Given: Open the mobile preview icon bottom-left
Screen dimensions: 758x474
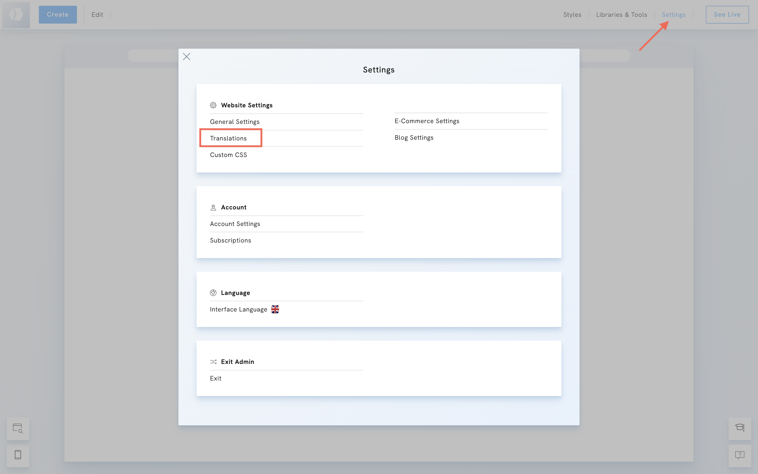Looking at the screenshot, I should click(x=18, y=455).
